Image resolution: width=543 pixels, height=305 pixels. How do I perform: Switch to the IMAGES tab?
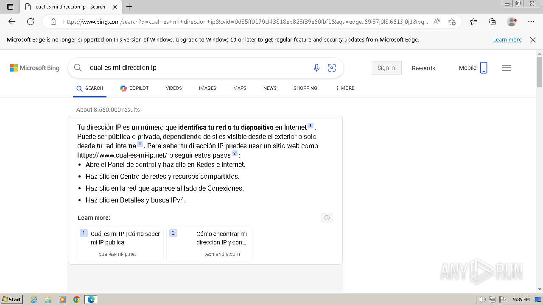(207, 88)
